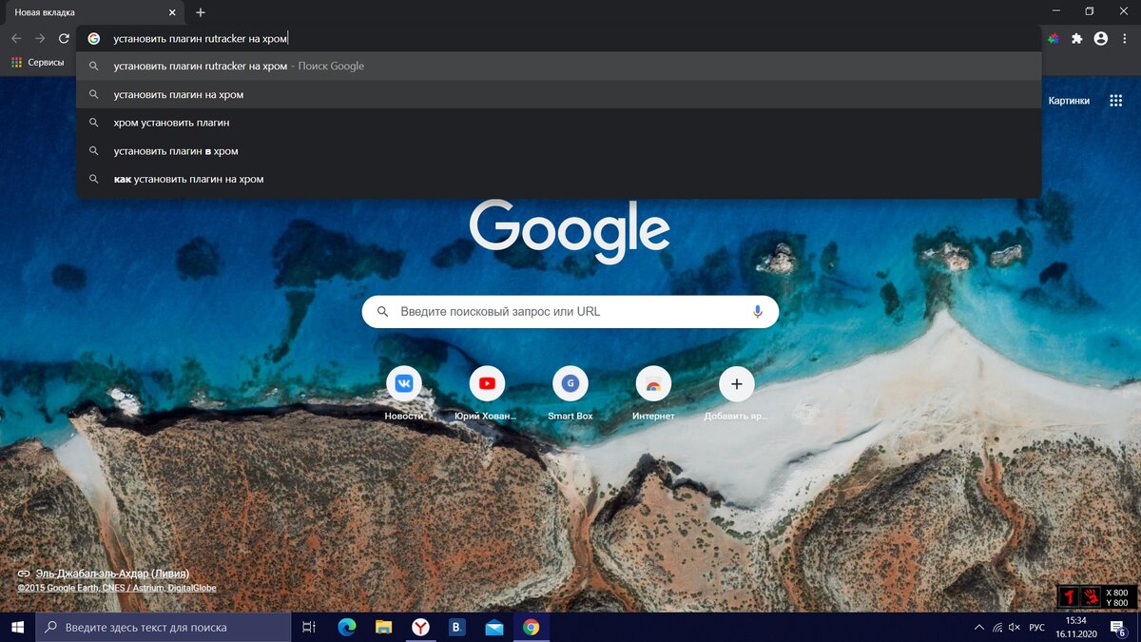Open the Новости VK shortcut
The width and height of the screenshot is (1141, 642).
404,383
